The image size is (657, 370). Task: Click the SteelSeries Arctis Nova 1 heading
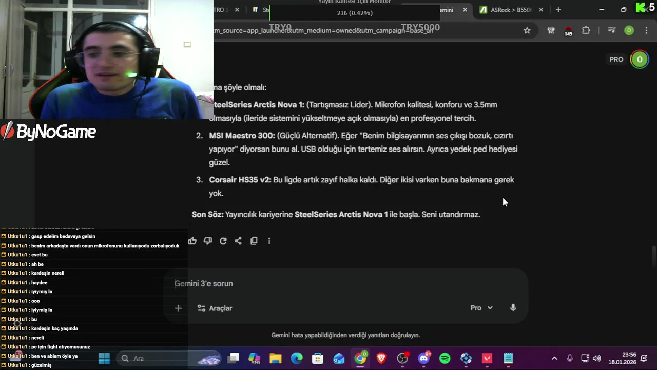click(258, 105)
